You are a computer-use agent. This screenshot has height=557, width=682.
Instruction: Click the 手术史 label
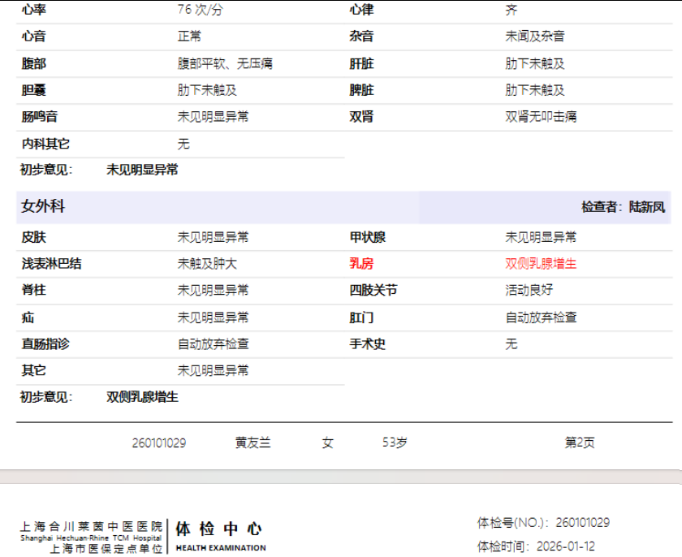click(368, 343)
